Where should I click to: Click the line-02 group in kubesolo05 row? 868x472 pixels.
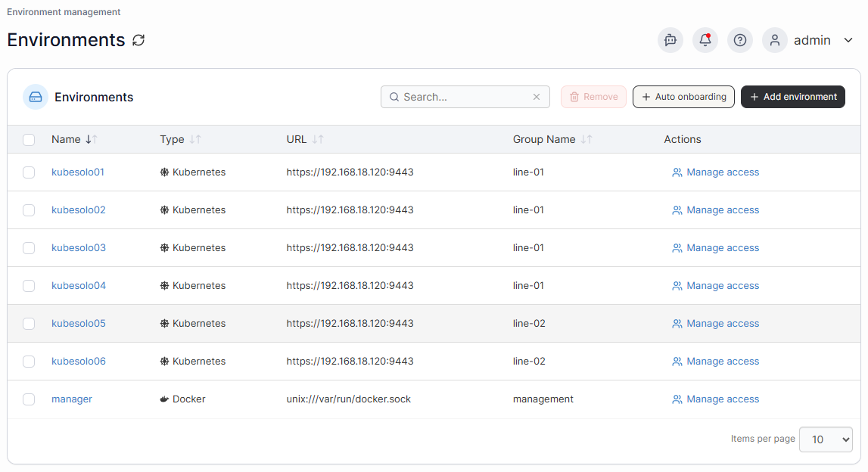coord(529,323)
